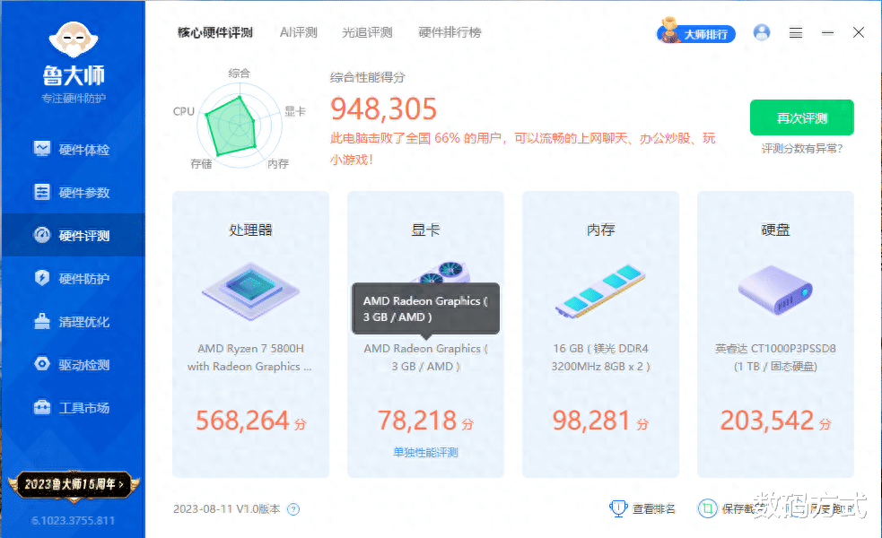This screenshot has width=882, height=538.
Task: Click the 保存截图 screenshot icon
Action: click(x=708, y=508)
